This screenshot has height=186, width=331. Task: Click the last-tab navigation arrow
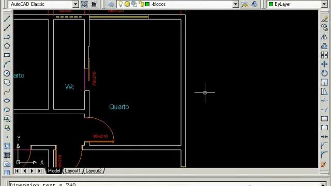pos(40,171)
